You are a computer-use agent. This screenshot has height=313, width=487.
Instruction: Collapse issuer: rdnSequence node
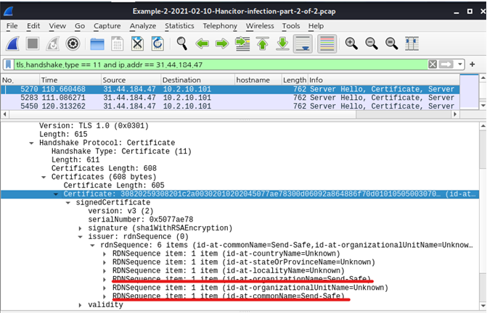point(80,237)
